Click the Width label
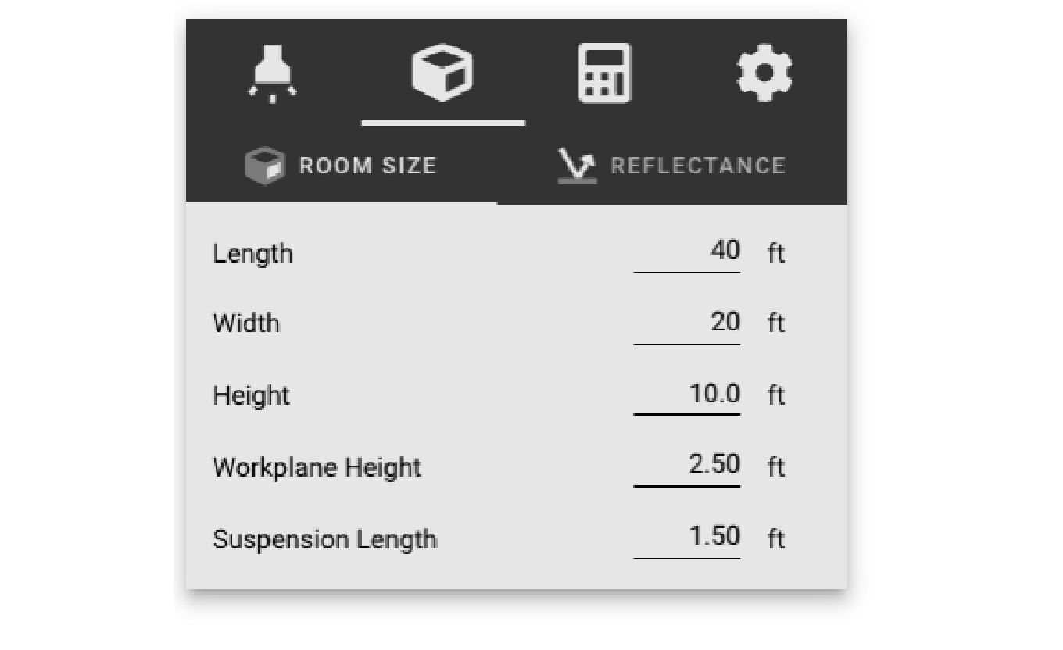The width and height of the screenshot is (1063, 650). tap(246, 323)
